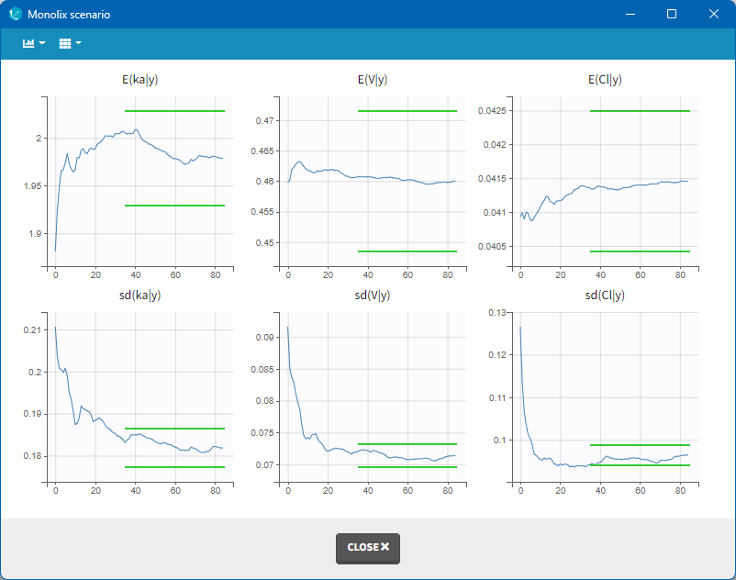Image resolution: width=736 pixels, height=580 pixels.
Task: Click upper green bound line in sd(ka|y)
Action: (x=174, y=429)
